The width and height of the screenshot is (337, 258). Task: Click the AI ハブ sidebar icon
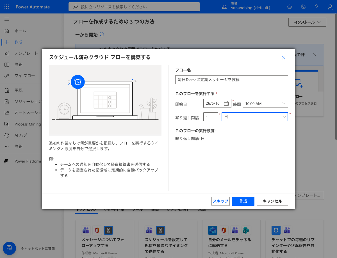coord(7,135)
